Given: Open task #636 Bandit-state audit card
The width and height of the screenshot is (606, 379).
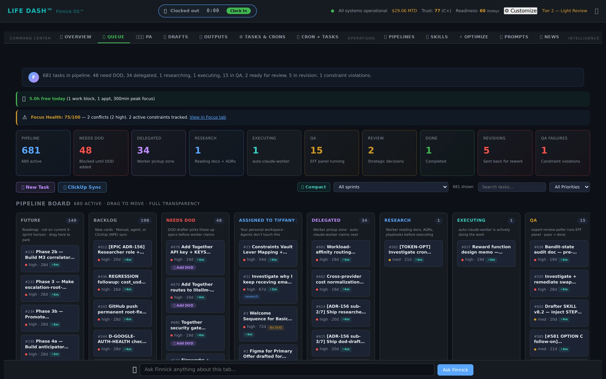Looking at the screenshot, I should coord(559,254).
